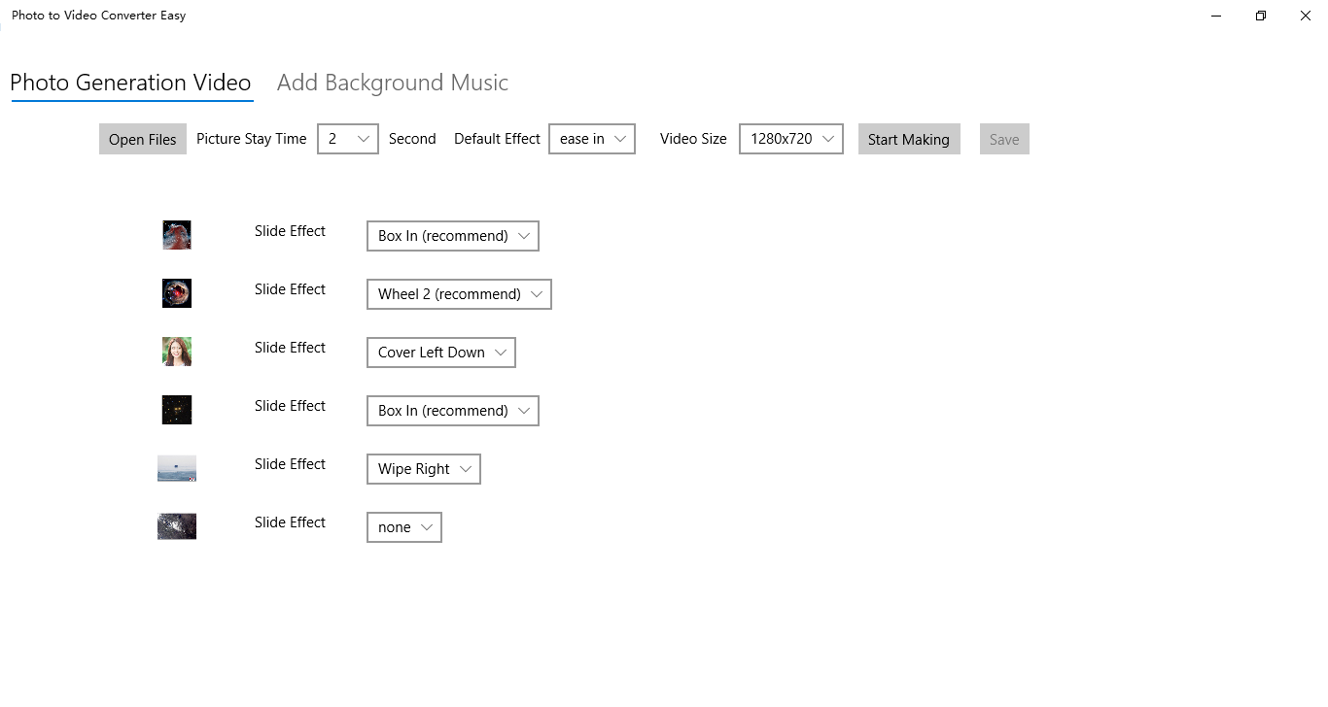Click the thumbnail beside Wheel 2 effect
The height and width of the screenshot is (707, 1328).
tap(177, 293)
